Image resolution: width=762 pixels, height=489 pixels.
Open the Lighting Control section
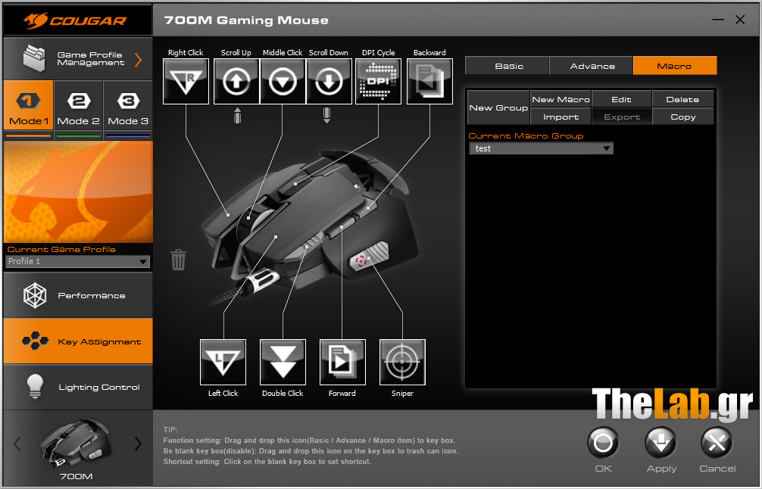click(x=78, y=387)
